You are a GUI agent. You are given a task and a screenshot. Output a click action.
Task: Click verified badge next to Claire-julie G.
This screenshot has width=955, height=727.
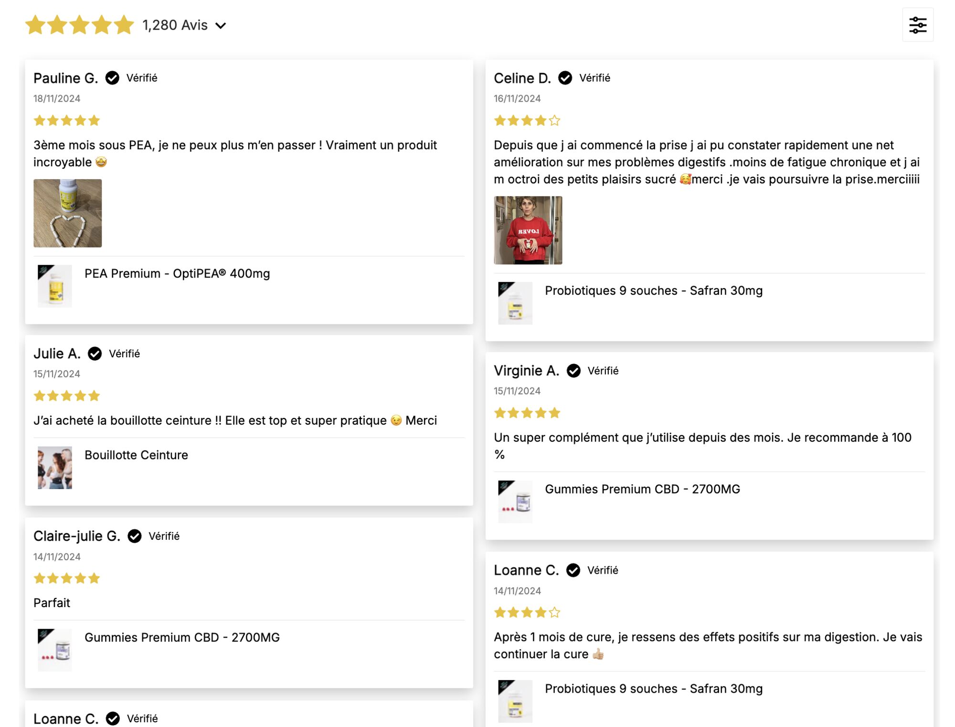pyautogui.click(x=135, y=536)
